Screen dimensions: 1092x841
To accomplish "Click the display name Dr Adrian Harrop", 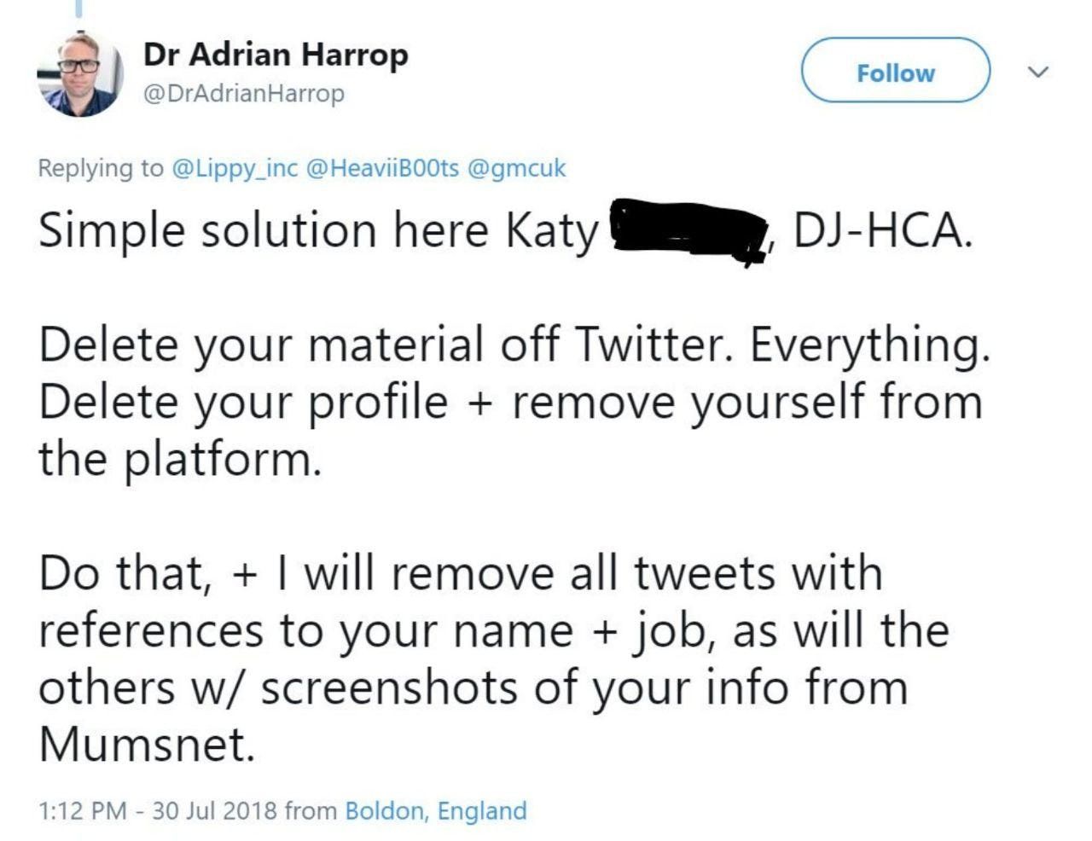I will [276, 55].
